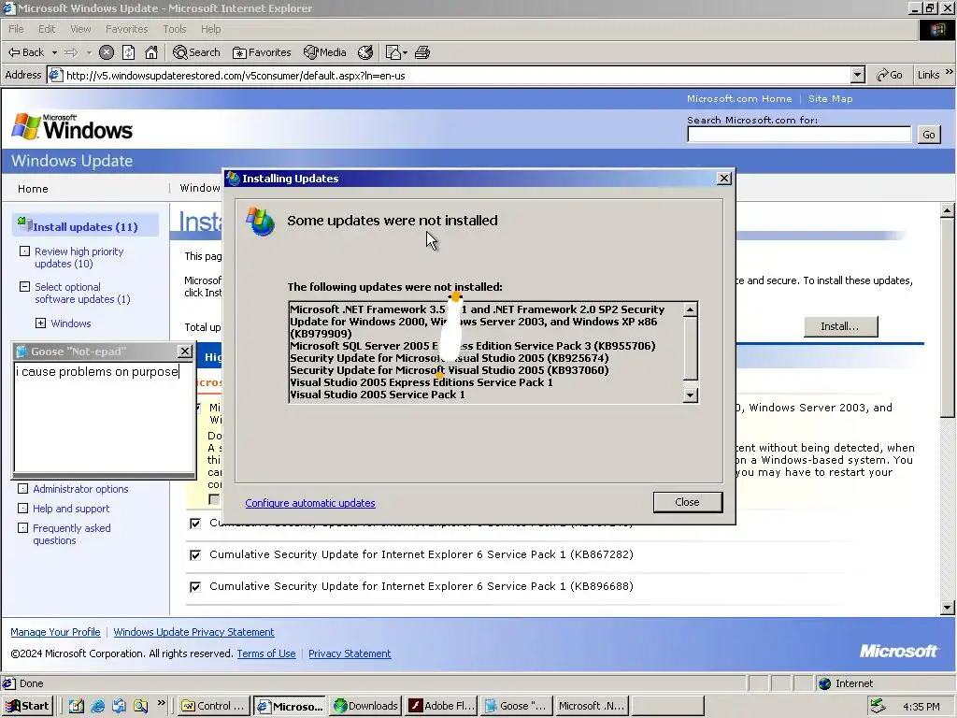Open the Back history dropdown arrow

tap(54, 52)
